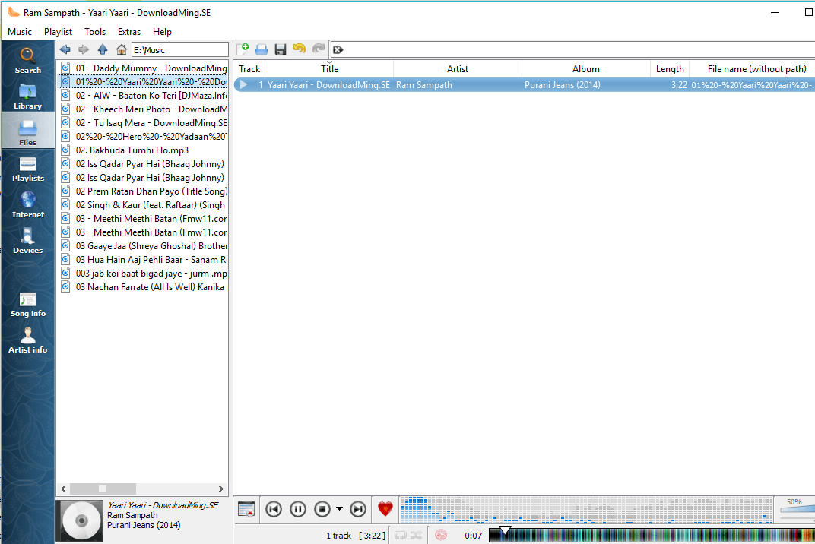Open the Internet sidebar section
The image size is (815, 544).
(x=27, y=204)
